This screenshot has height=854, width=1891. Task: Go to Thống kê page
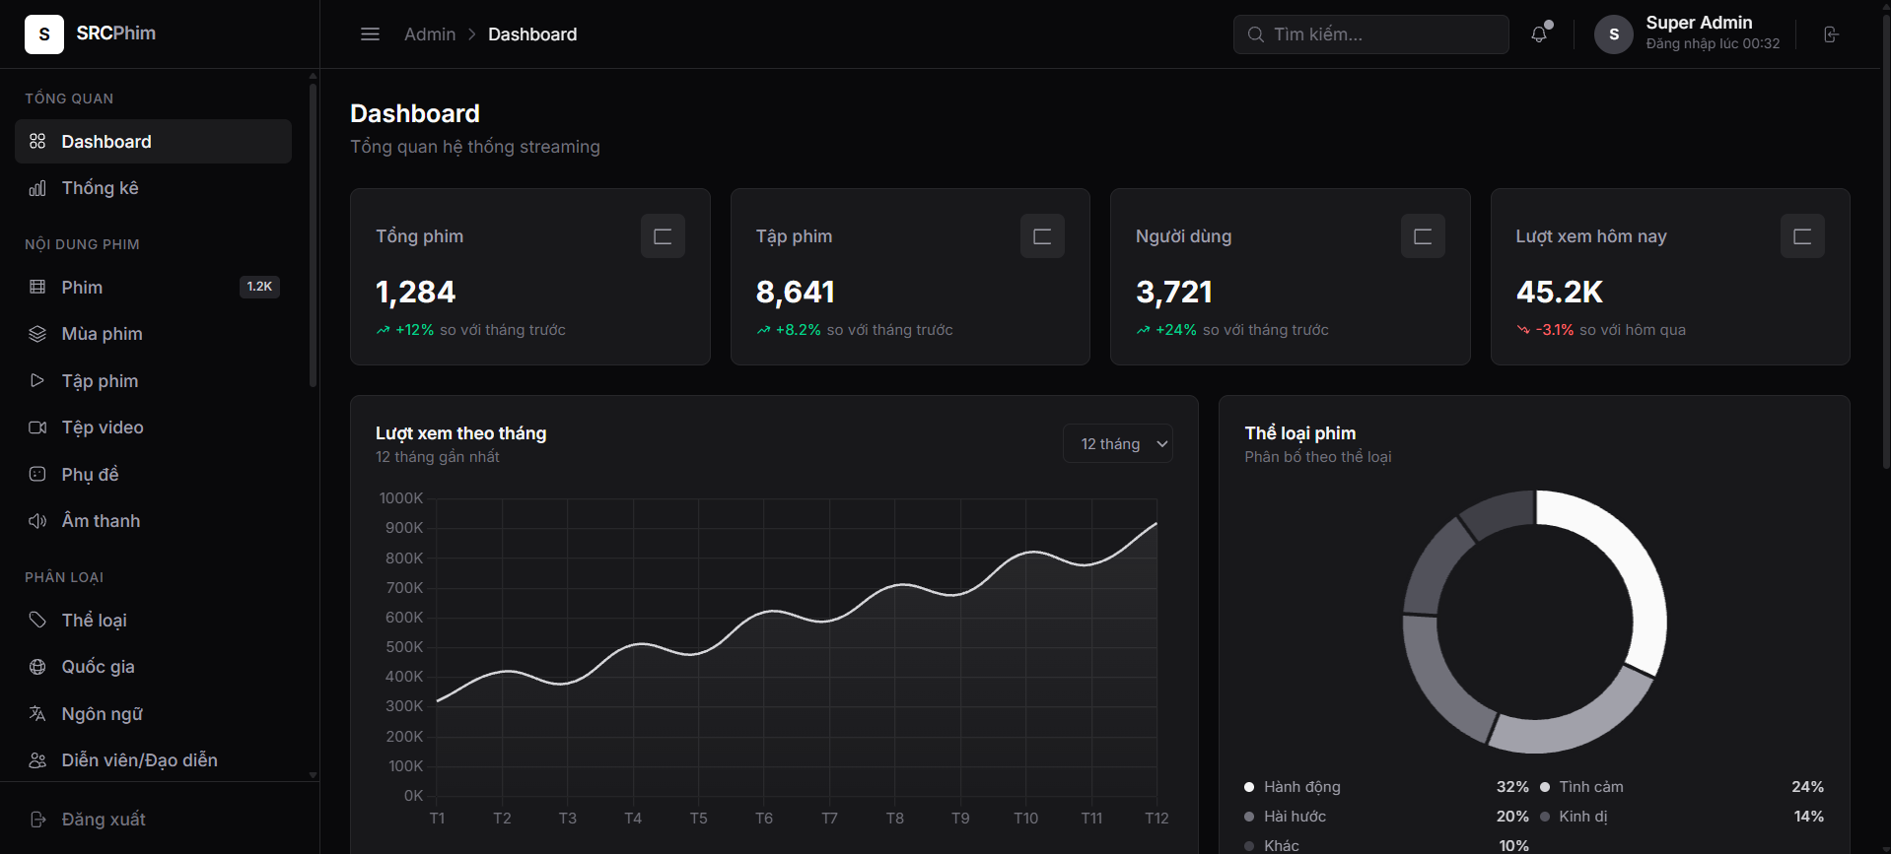tap(153, 188)
